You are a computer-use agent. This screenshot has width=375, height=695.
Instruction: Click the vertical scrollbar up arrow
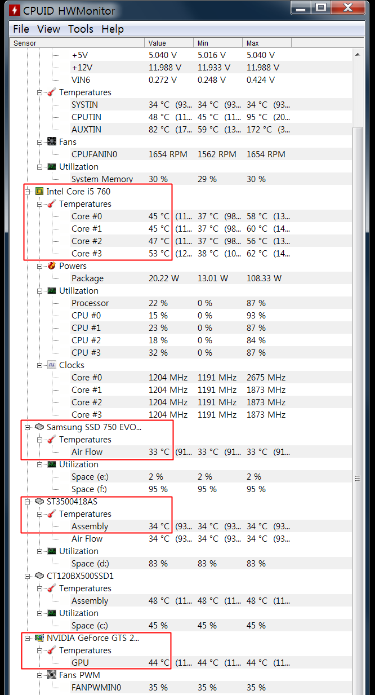tap(358, 54)
